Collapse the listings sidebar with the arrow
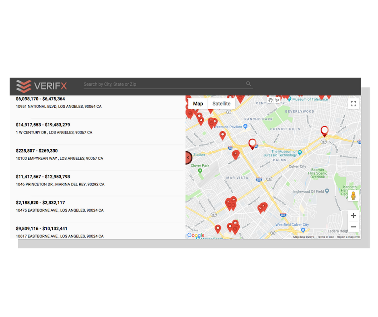 click(188, 157)
